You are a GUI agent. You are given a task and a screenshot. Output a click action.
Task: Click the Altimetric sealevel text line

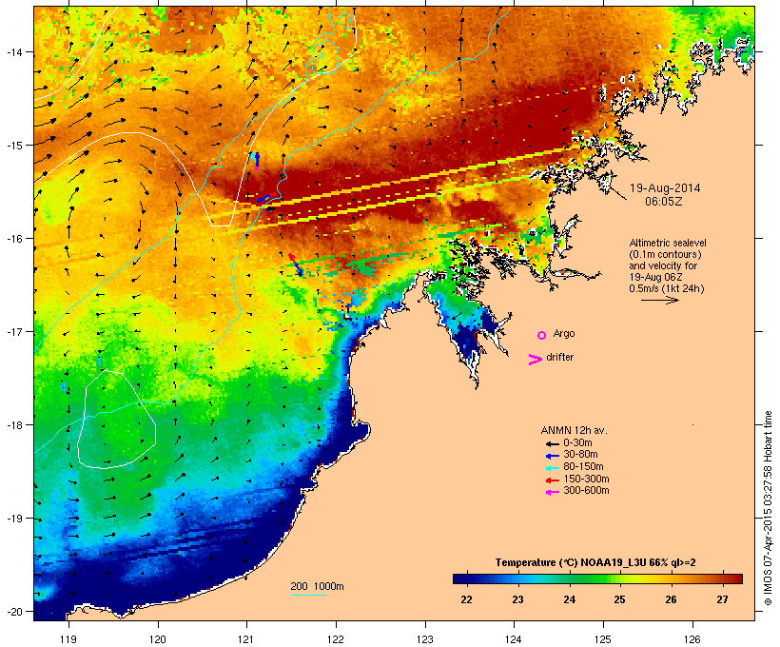(668, 243)
